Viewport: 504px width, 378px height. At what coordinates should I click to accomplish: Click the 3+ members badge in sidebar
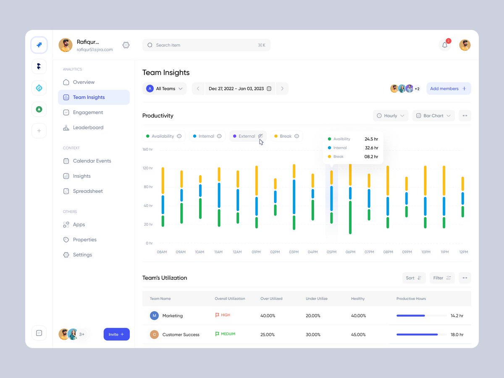point(82,334)
